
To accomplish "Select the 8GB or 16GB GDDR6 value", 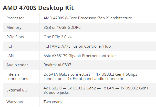I will point(62,28).
